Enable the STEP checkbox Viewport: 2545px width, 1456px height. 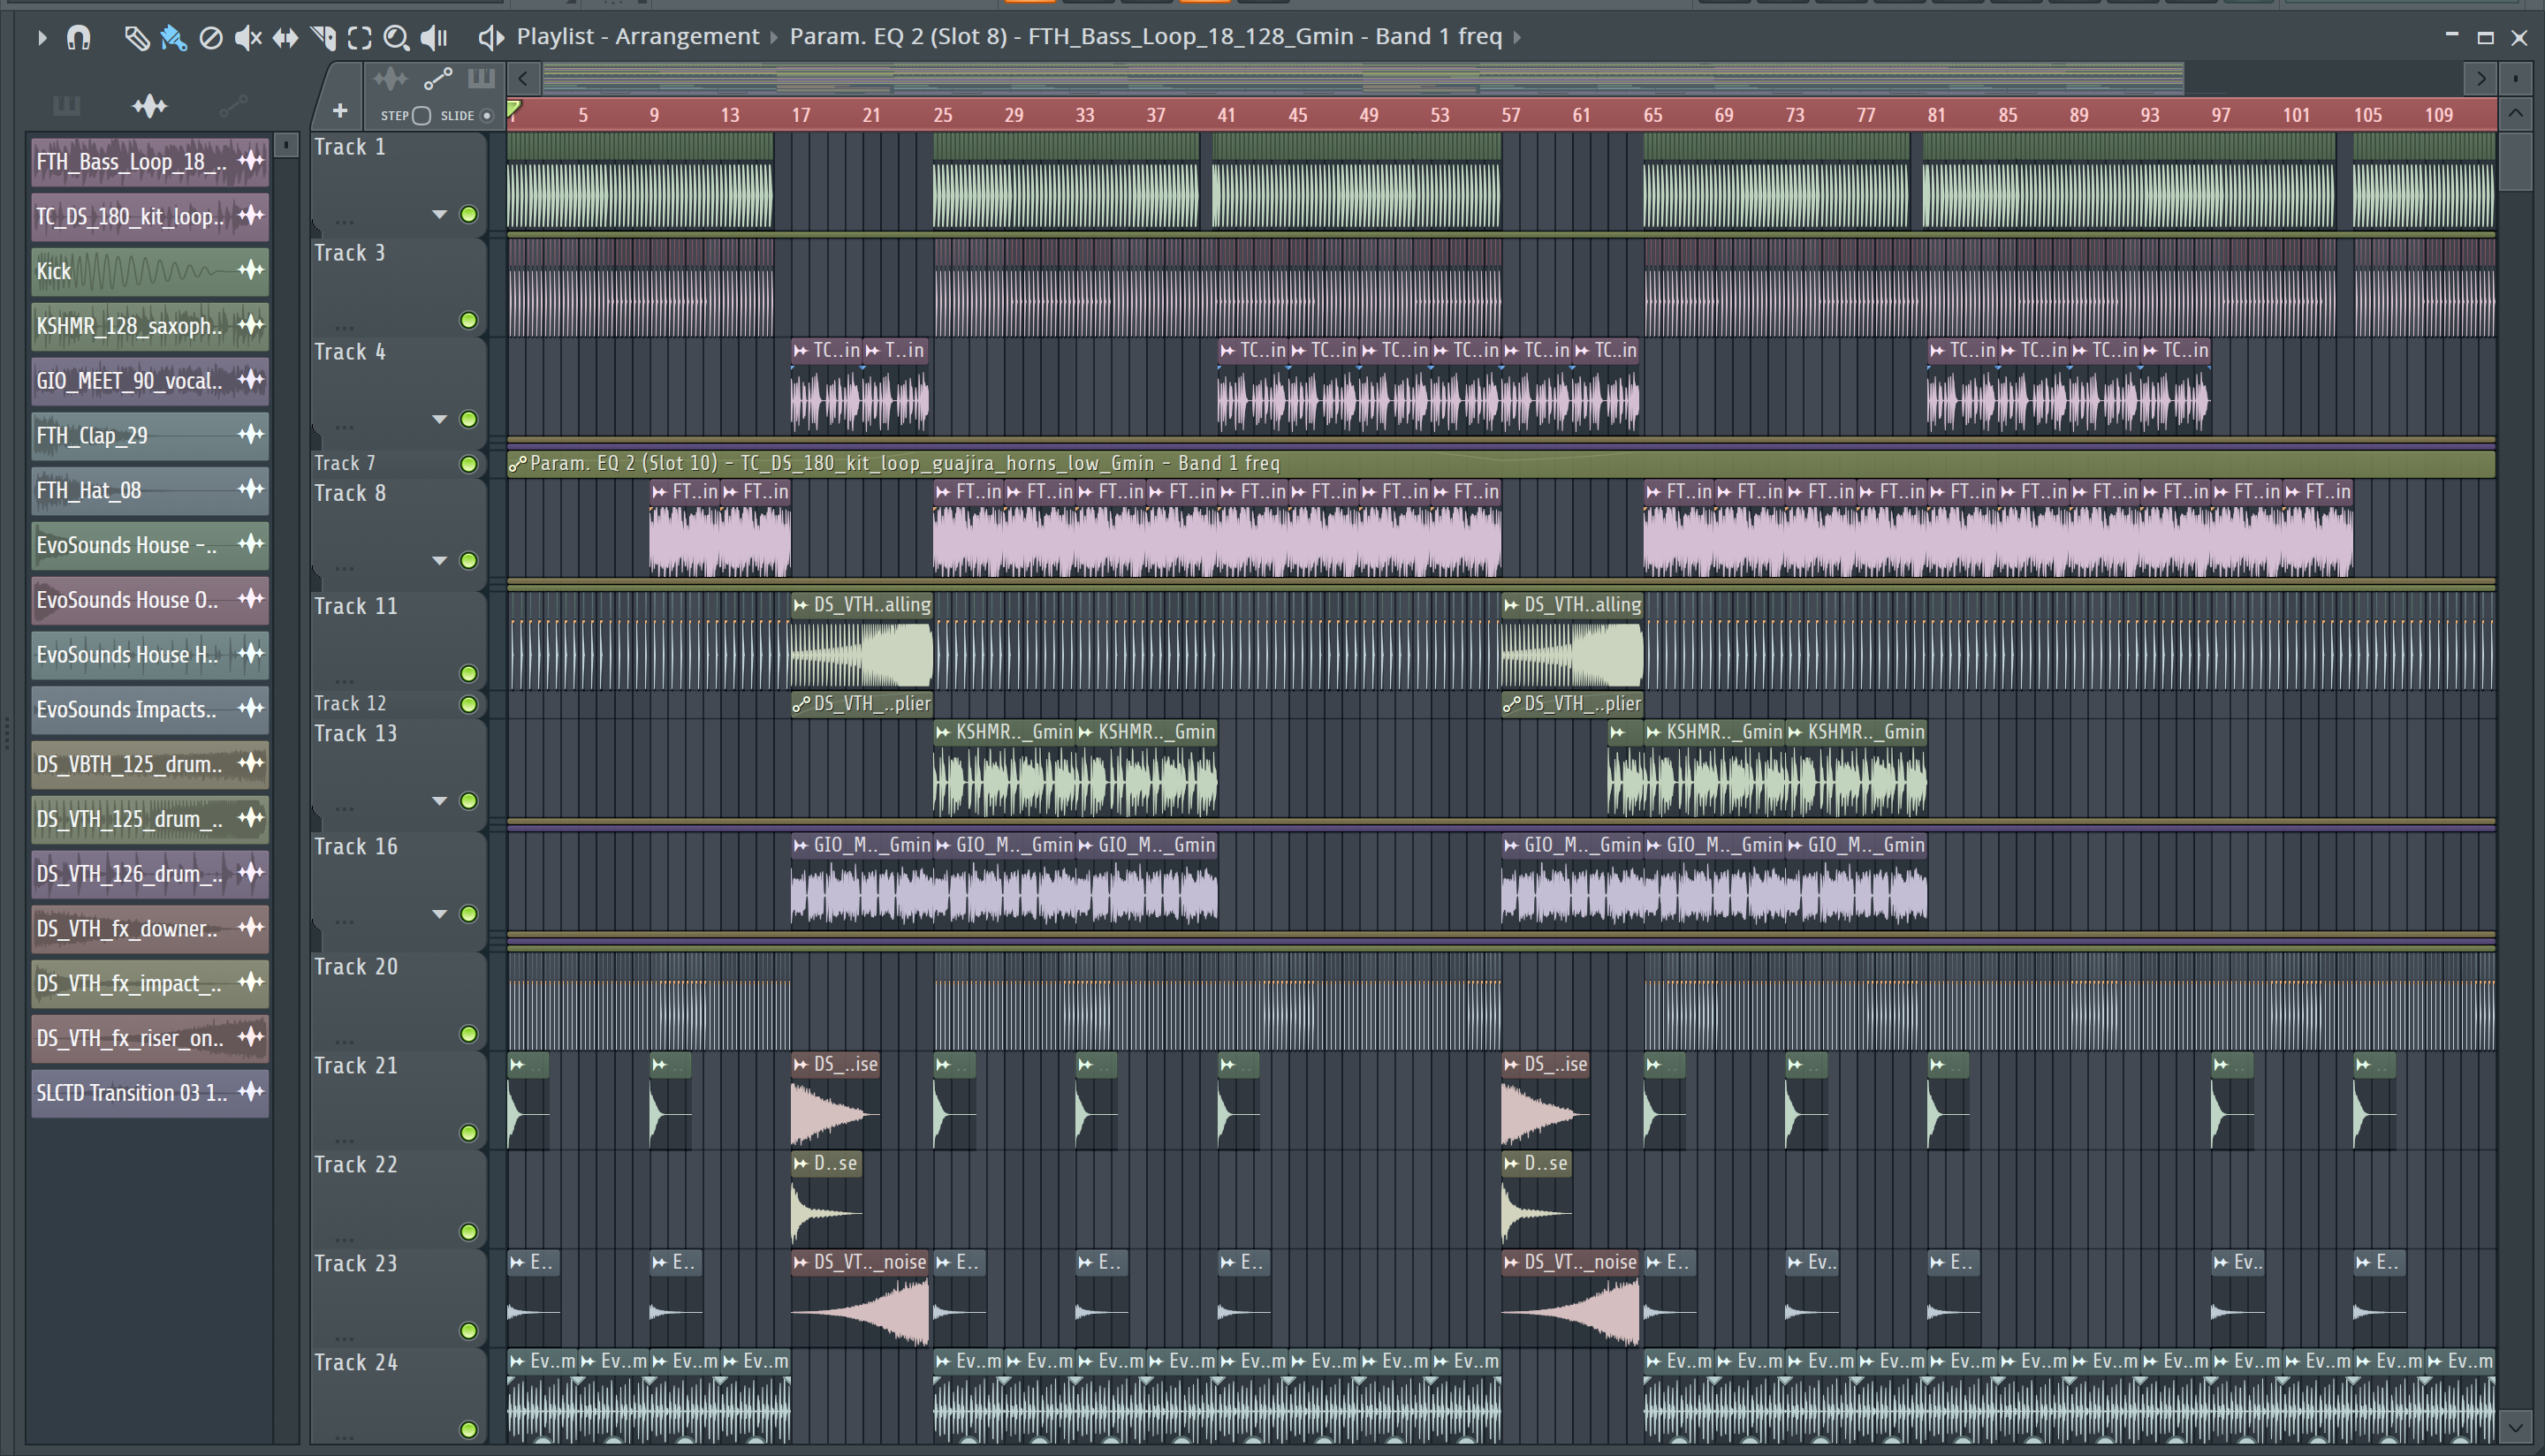pyautogui.click(x=422, y=116)
